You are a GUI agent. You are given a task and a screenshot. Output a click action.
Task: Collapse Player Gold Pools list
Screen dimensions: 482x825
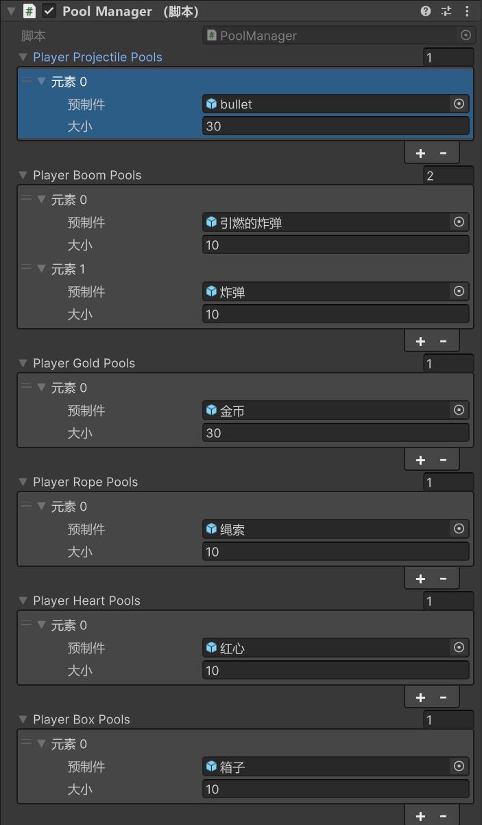click(x=23, y=363)
